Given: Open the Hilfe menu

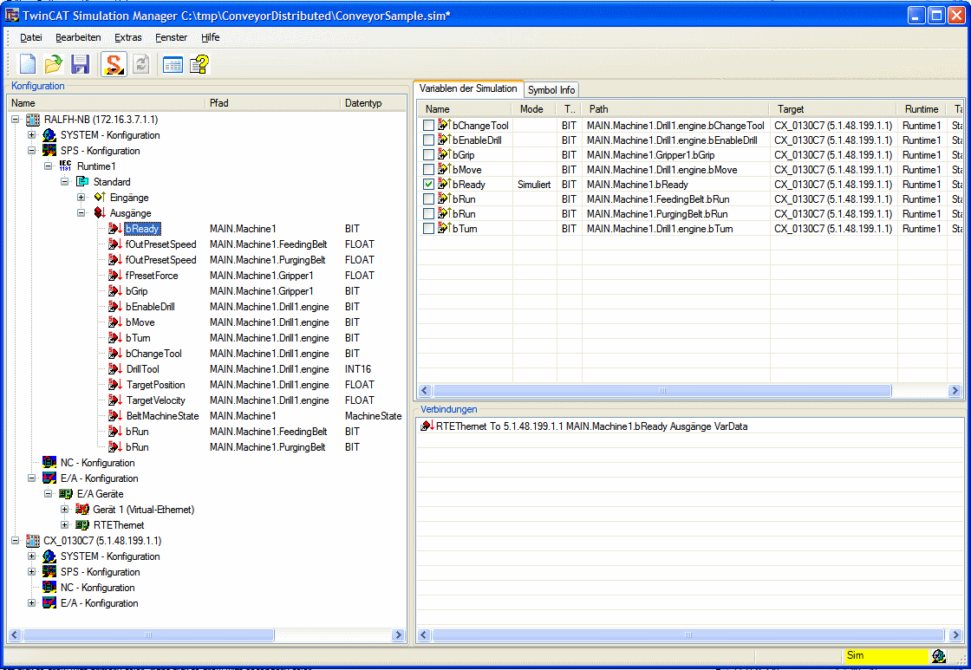Looking at the screenshot, I should [x=211, y=37].
